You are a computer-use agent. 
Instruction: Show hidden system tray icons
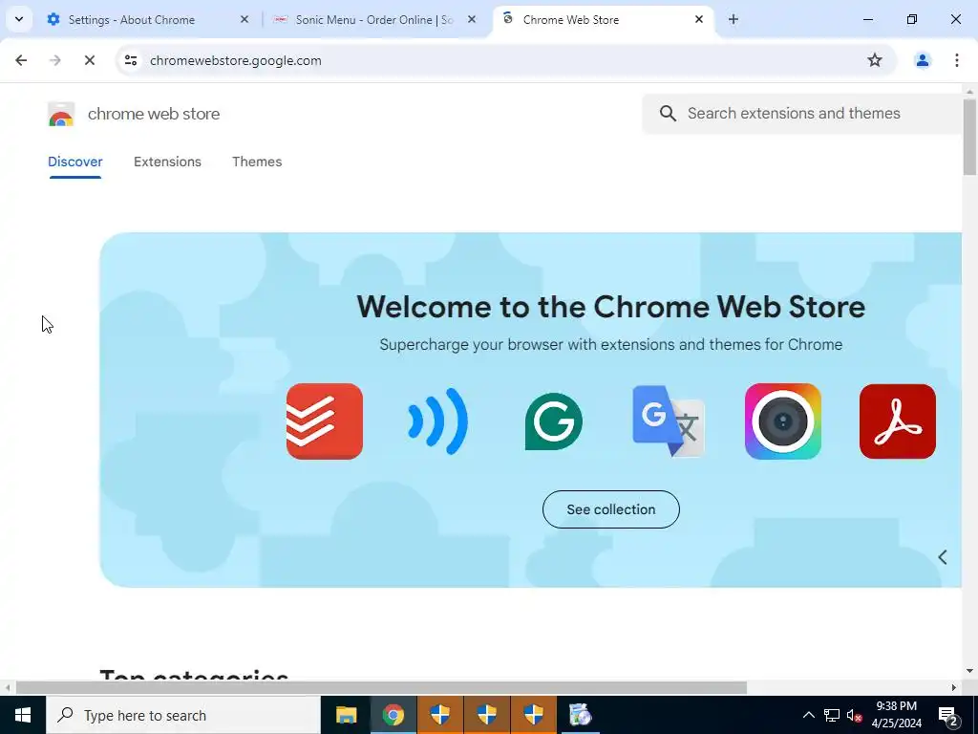point(808,715)
